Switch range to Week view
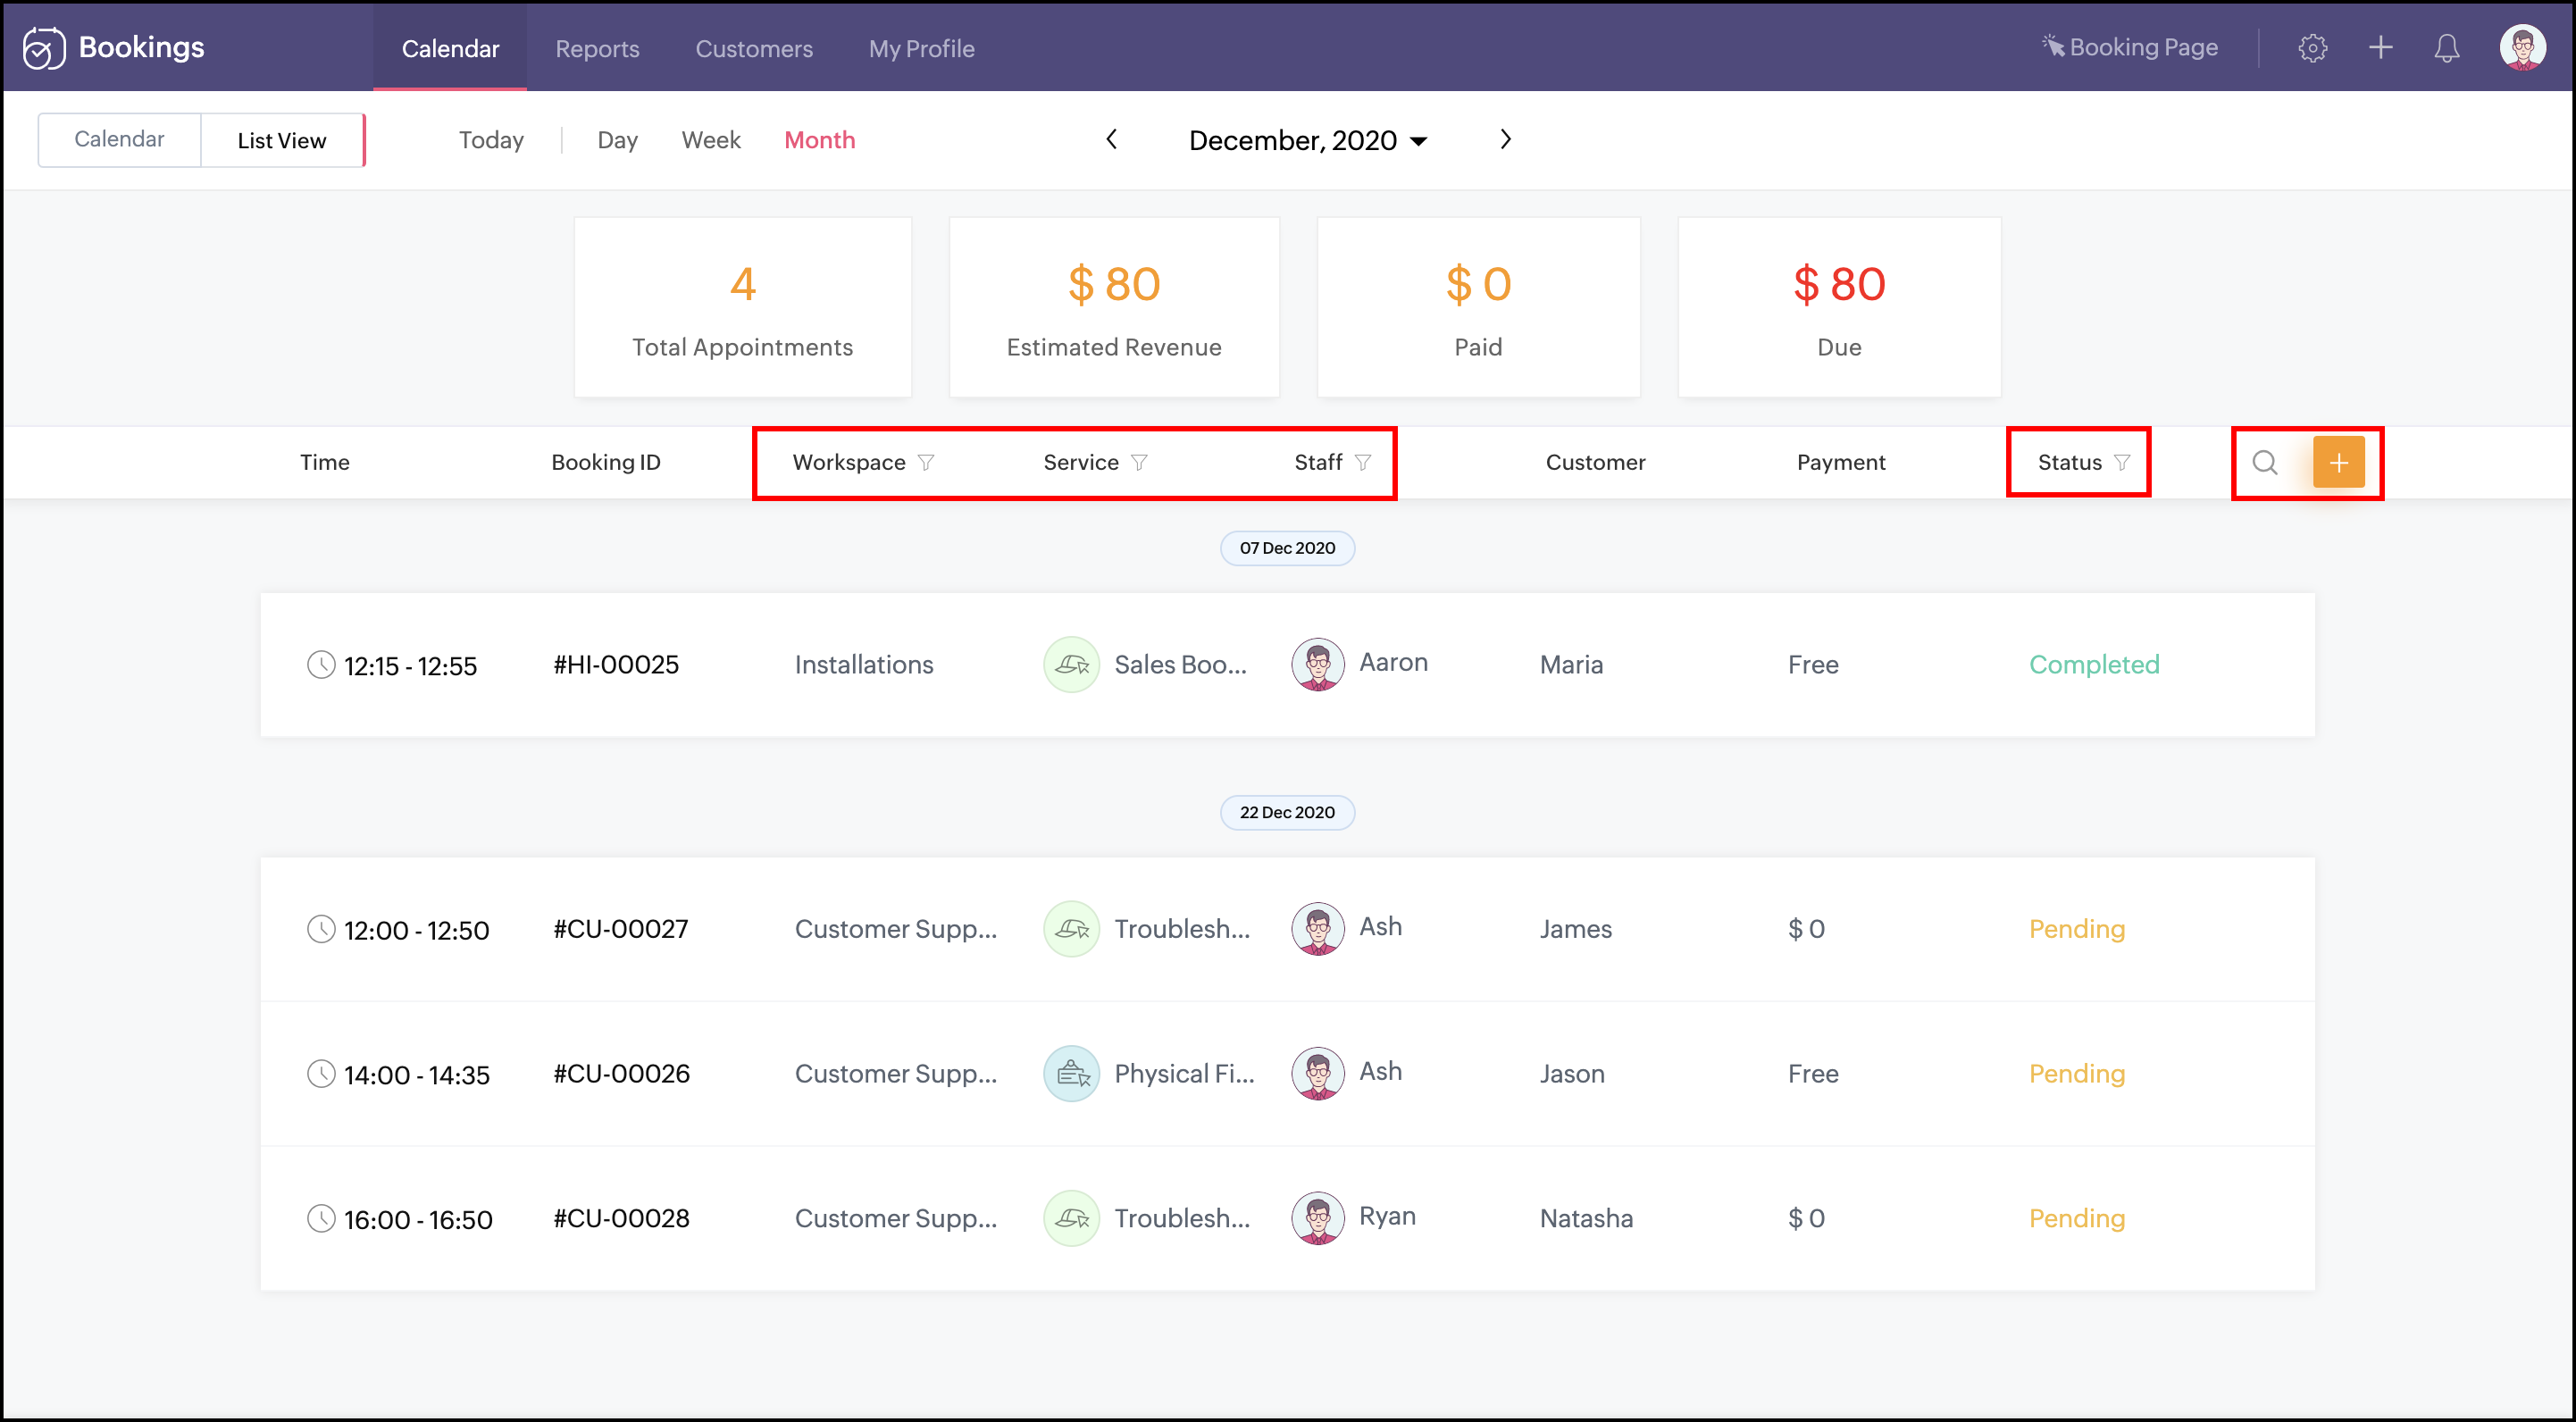This screenshot has height=1422, width=2576. [710, 141]
